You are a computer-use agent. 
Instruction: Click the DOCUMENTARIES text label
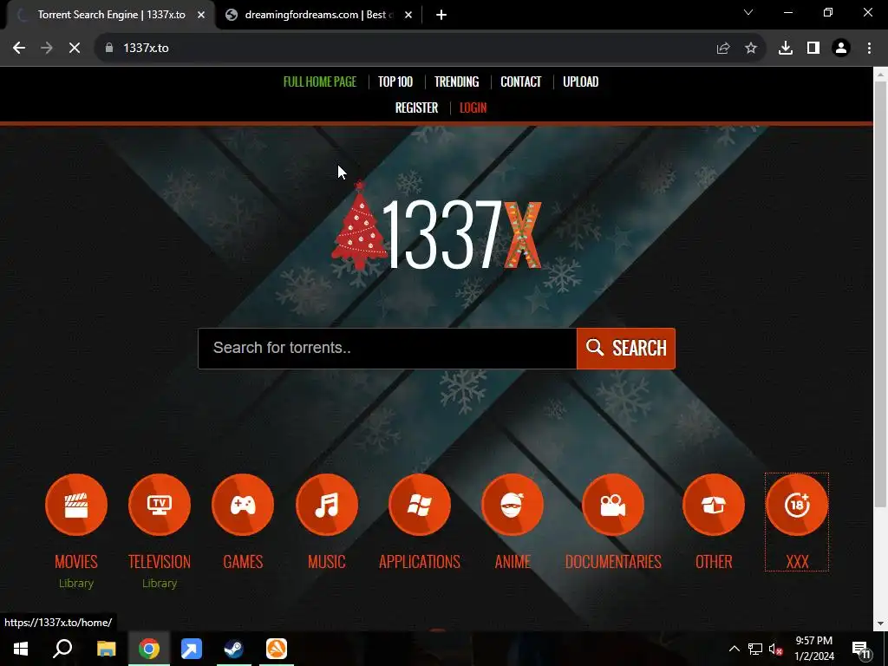tap(613, 562)
